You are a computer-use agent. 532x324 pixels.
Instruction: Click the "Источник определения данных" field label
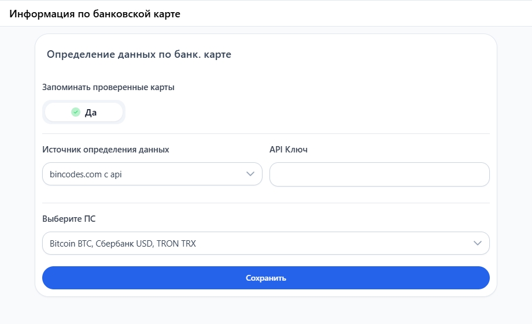(x=106, y=150)
